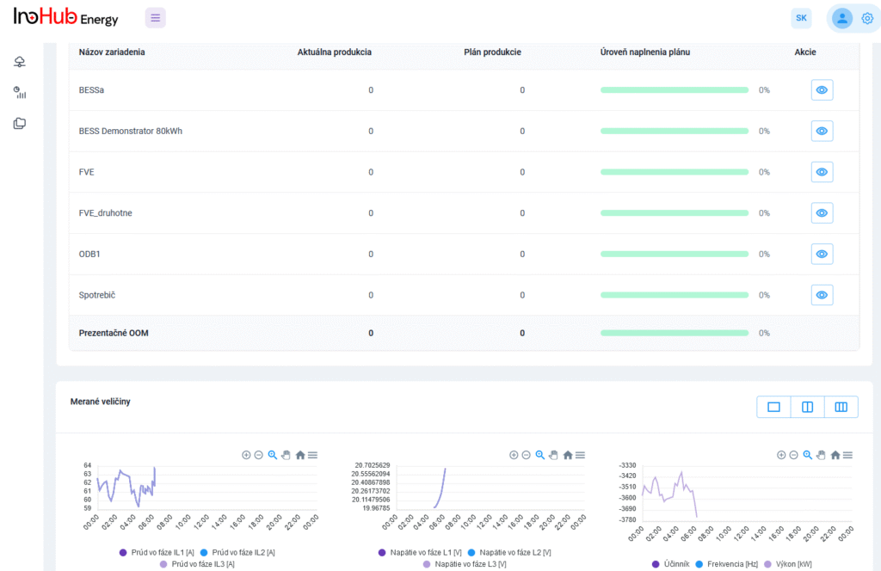Image resolution: width=881 pixels, height=571 pixels.
Task: Switch to single column chart layout
Action: point(773,407)
